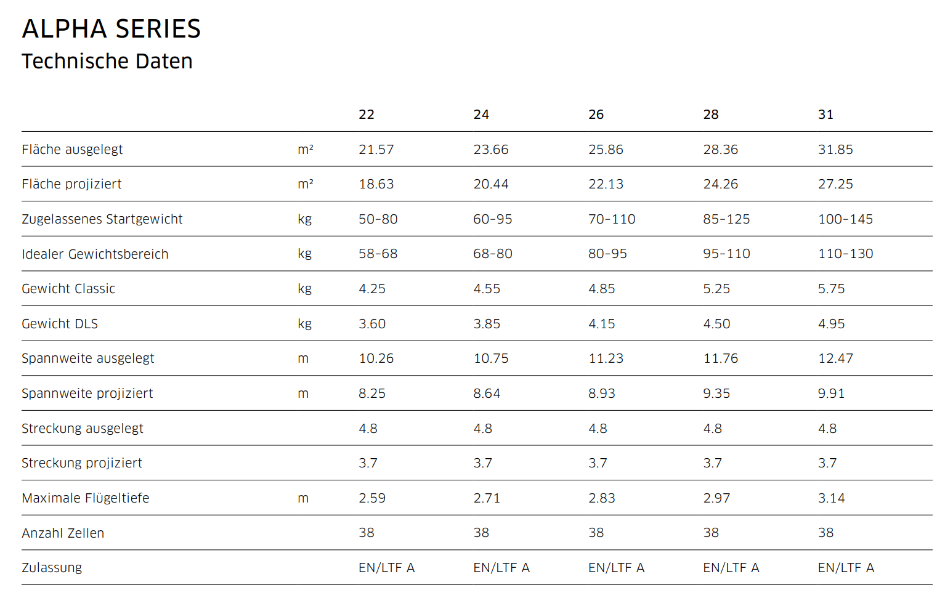Select the Fläche ausgelegt row label

tap(72, 150)
